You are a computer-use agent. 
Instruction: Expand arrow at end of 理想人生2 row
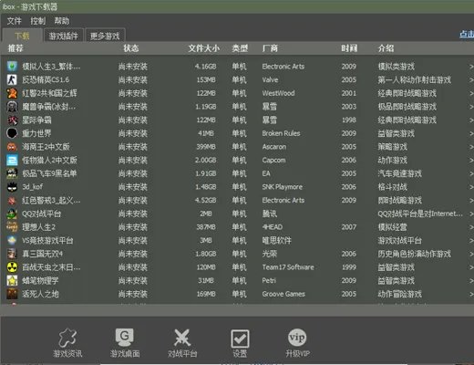coord(471,227)
